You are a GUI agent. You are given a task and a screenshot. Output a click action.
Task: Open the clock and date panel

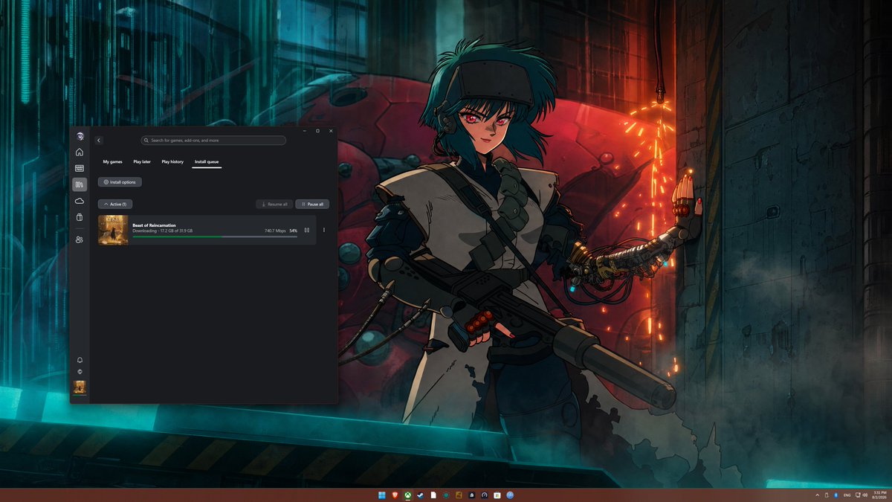[x=879, y=495]
